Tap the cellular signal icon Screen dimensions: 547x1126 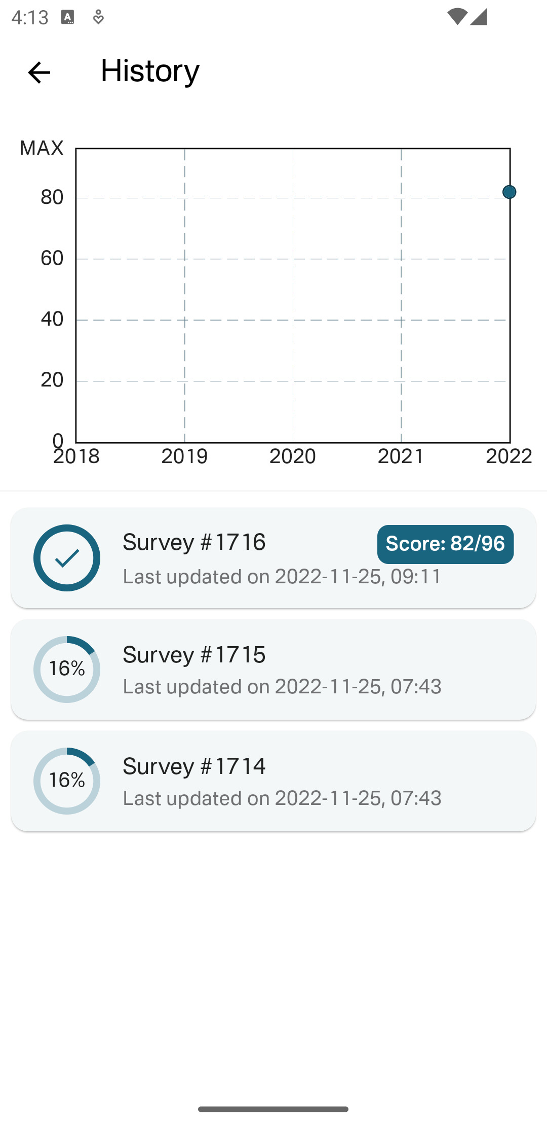479,16
